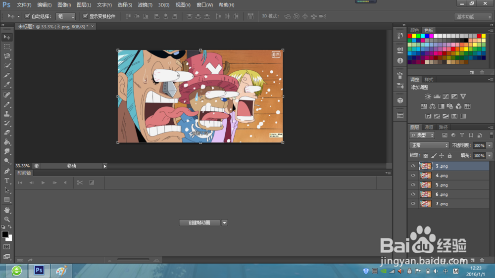This screenshot has width=495, height=278.
Task: Open the workspace switcher dropdown
Action: click(473, 17)
